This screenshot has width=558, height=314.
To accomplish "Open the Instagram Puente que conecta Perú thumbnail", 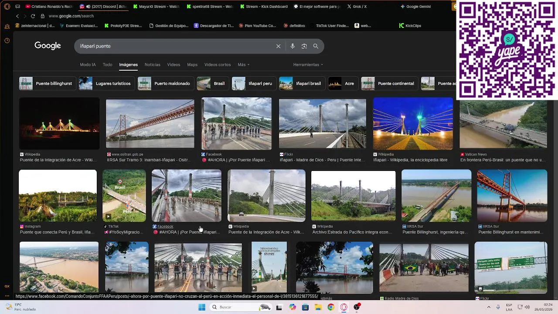I will click(x=58, y=196).
